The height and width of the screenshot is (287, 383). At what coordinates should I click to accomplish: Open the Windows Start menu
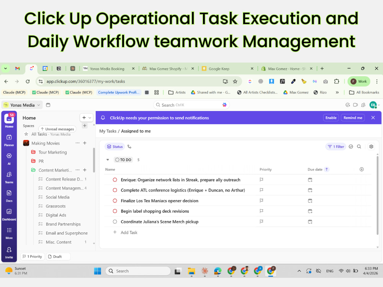tap(97, 271)
